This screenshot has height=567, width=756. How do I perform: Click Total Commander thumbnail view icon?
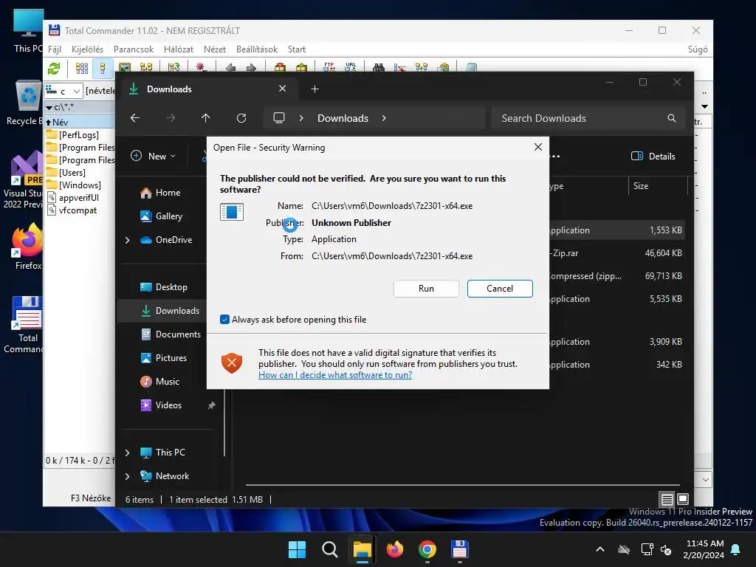(124, 68)
